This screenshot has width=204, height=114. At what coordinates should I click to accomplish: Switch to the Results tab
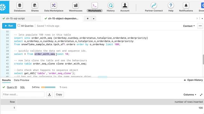pyautogui.click(x=6, y=80)
